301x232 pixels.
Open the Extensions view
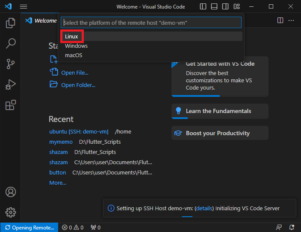(x=11, y=105)
